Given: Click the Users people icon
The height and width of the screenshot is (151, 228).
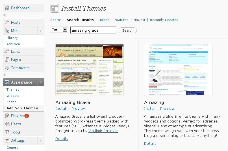Looking at the screenshot, I should pos(7,124).
